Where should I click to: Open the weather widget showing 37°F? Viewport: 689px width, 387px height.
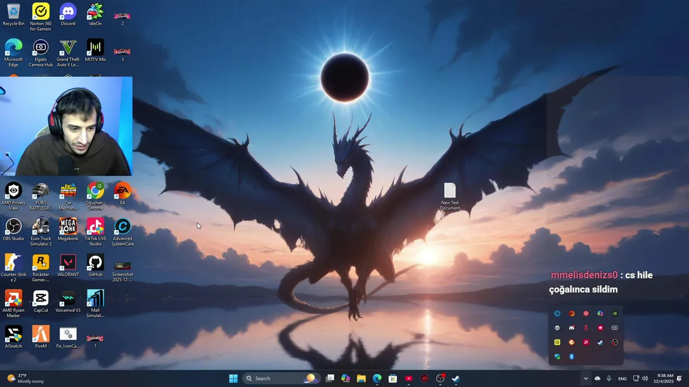coord(25,378)
